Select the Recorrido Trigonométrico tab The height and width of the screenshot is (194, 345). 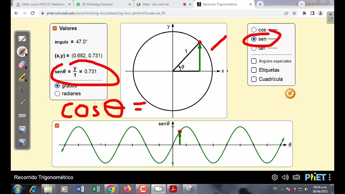tap(225, 4)
